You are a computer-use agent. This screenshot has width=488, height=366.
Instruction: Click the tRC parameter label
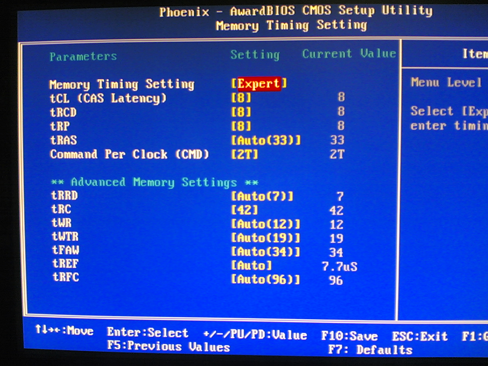click(61, 209)
